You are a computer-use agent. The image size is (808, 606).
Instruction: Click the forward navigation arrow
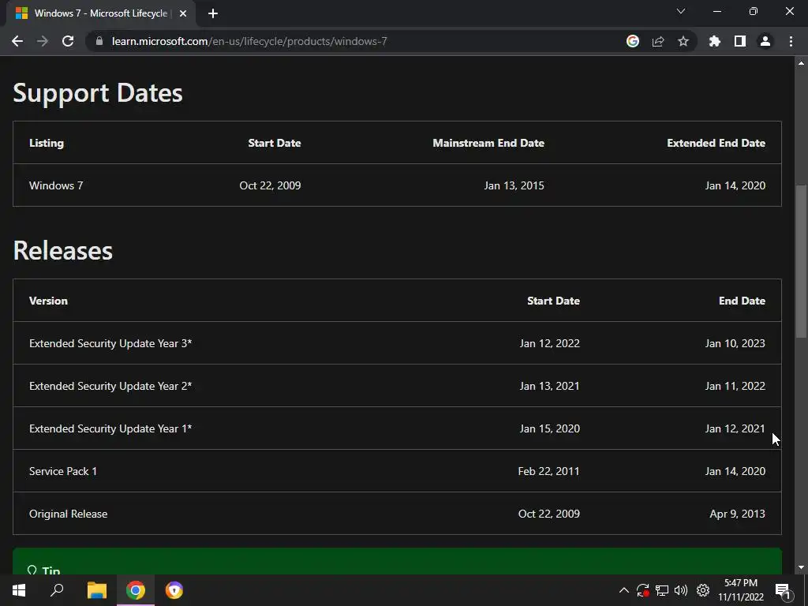43,41
